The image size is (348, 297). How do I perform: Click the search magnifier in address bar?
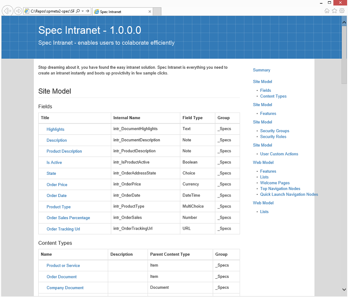click(78, 11)
